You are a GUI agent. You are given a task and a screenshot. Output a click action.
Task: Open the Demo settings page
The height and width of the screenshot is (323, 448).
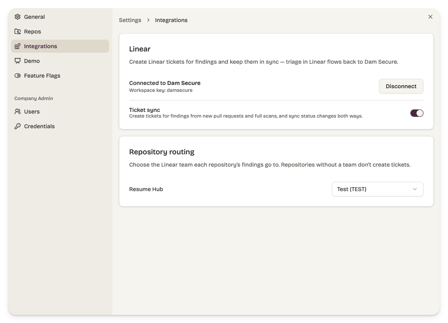[60, 61]
